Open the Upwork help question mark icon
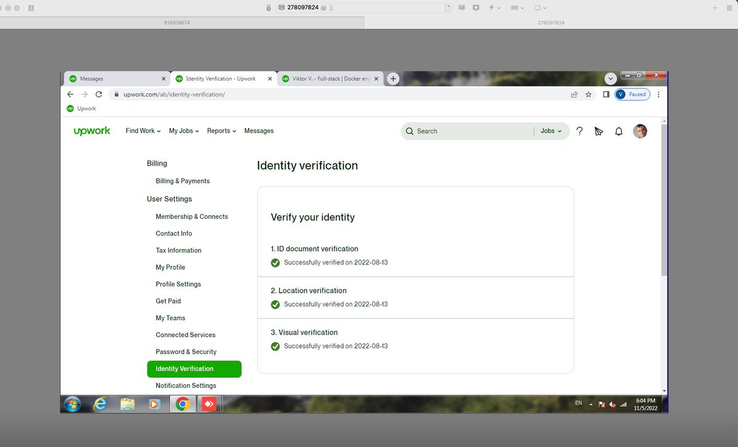The image size is (738, 447). pyautogui.click(x=579, y=131)
